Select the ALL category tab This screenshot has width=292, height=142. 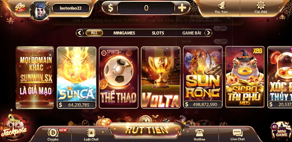tap(94, 33)
